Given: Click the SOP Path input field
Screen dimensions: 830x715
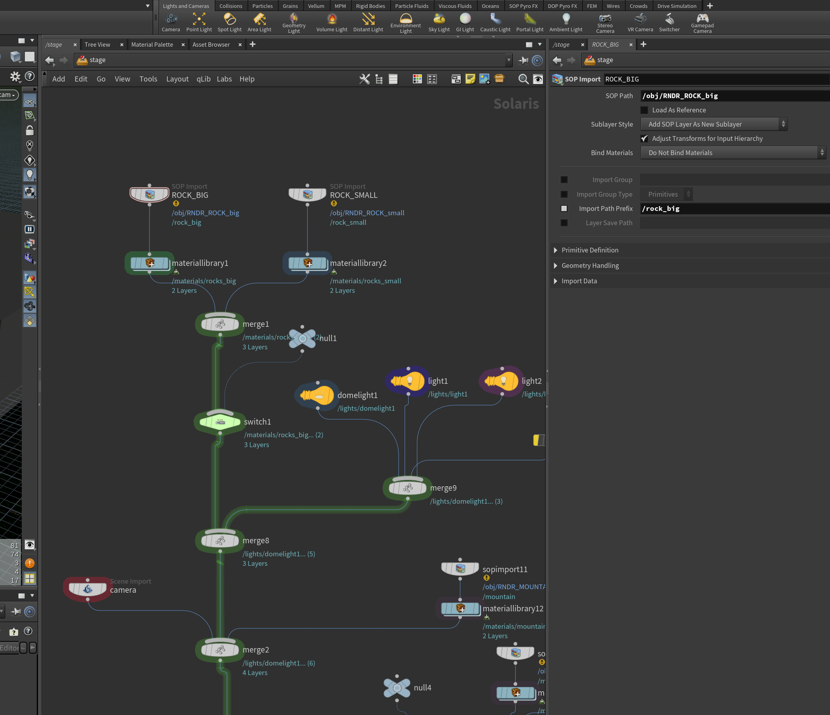Looking at the screenshot, I should 735,96.
